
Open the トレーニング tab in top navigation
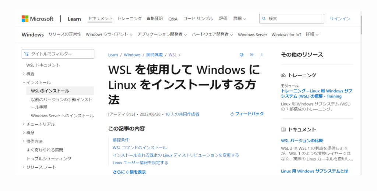pos(129,19)
